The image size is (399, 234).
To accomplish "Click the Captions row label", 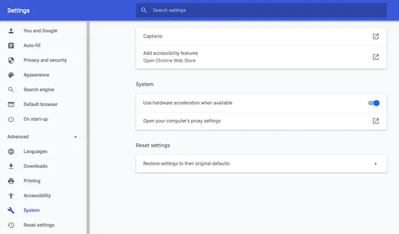I will click(x=153, y=36).
